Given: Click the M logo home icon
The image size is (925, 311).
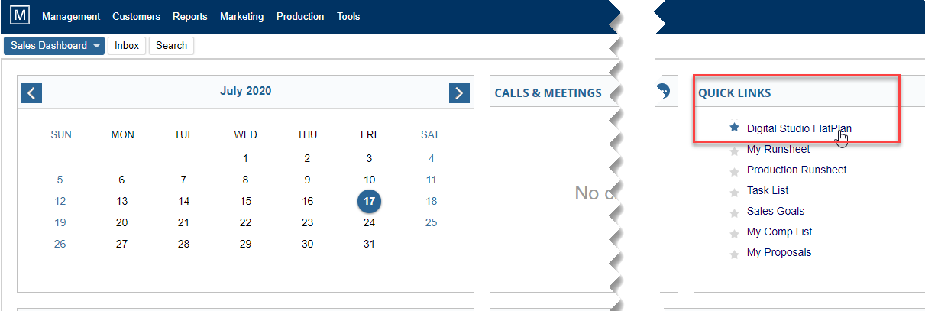Looking at the screenshot, I should (20, 15).
